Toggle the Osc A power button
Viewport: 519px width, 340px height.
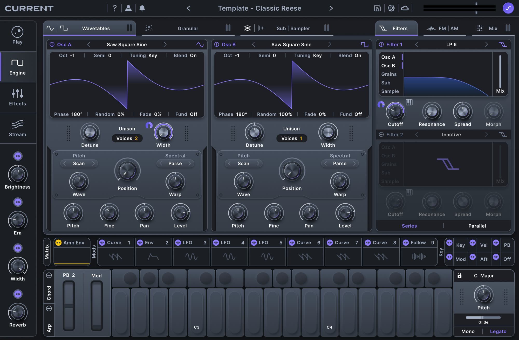pyautogui.click(x=52, y=45)
